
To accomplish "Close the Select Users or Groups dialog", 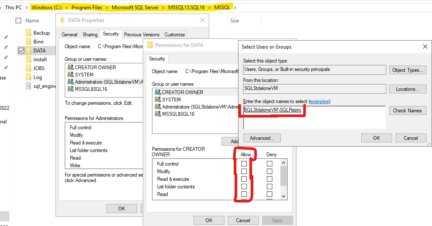I will coord(425,47).
